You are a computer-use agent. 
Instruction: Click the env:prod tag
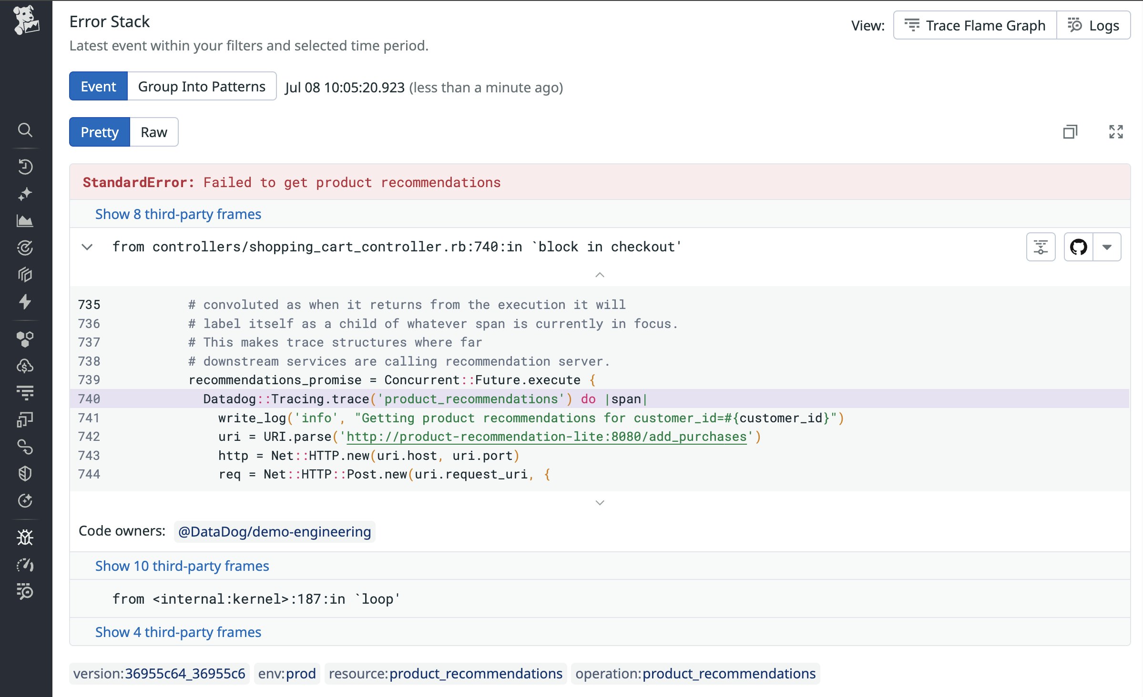(286, 674)
